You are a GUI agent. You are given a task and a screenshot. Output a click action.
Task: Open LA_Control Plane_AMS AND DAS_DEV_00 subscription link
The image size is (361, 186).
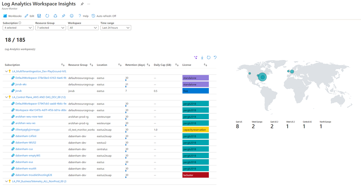click(x=39, y=97)
